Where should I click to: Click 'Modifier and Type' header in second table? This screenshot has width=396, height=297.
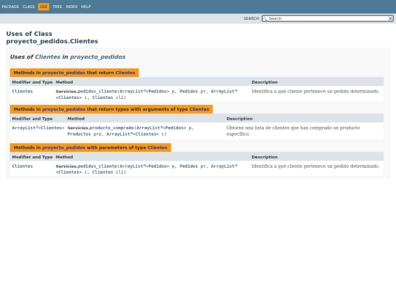32,119
